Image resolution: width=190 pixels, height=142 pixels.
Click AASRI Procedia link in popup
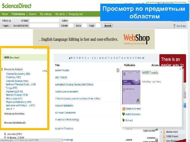pyautogui.click(x=150, y=73)
